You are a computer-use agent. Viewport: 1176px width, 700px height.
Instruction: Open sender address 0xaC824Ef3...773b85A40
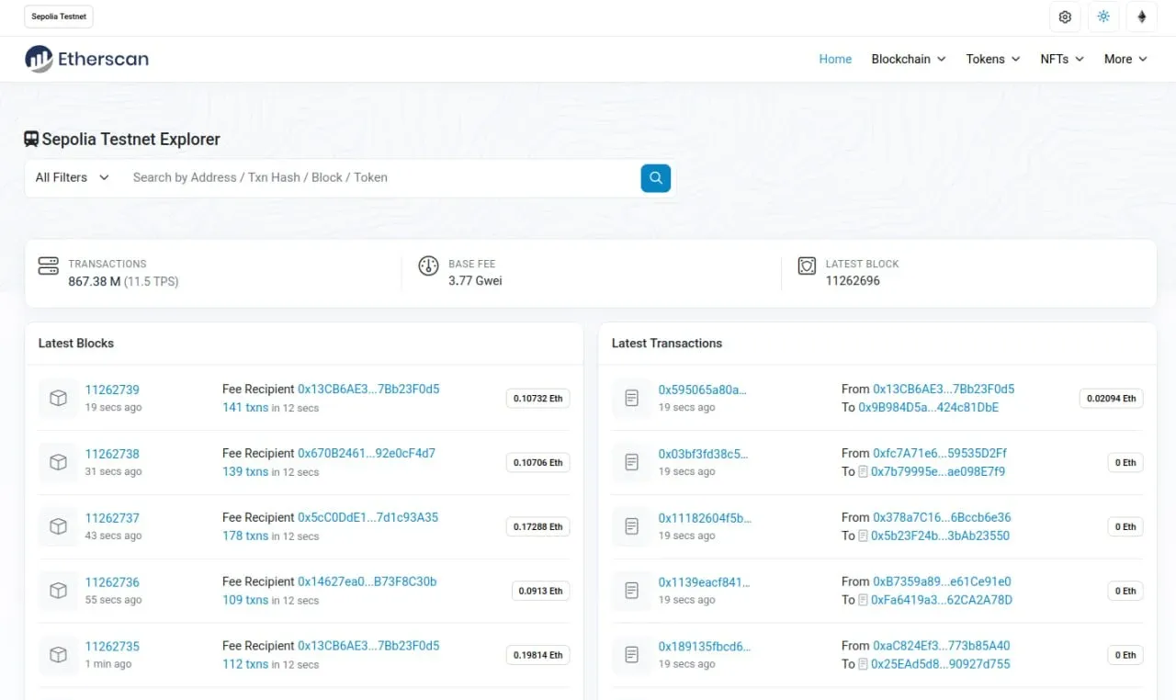click(941, 646)
